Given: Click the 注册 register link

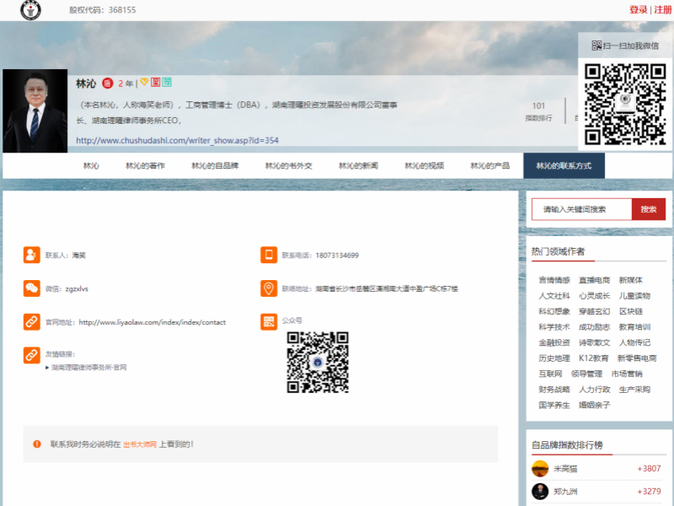Looking at the screenshot, I should point(663,10).
